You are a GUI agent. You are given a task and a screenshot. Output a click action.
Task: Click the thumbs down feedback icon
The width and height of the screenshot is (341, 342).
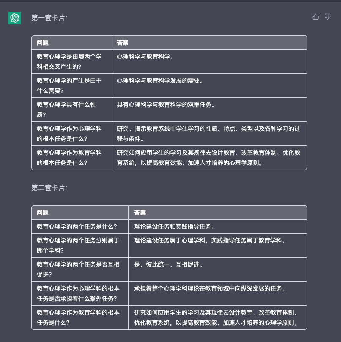(327, 17)
